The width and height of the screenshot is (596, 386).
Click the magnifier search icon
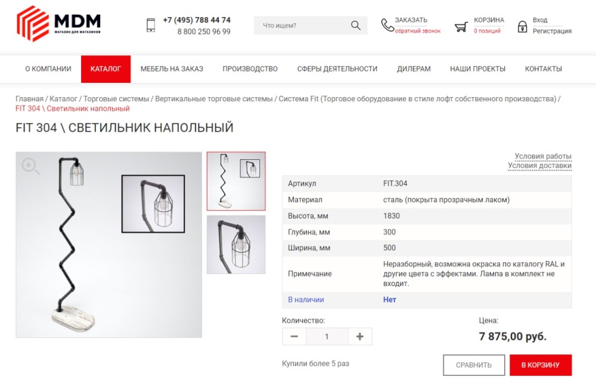point(355,26)
